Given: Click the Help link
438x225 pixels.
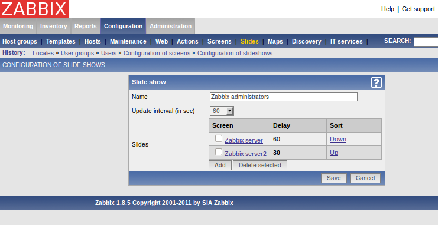Looking at the screenshot, I should (x=388, y=9).
